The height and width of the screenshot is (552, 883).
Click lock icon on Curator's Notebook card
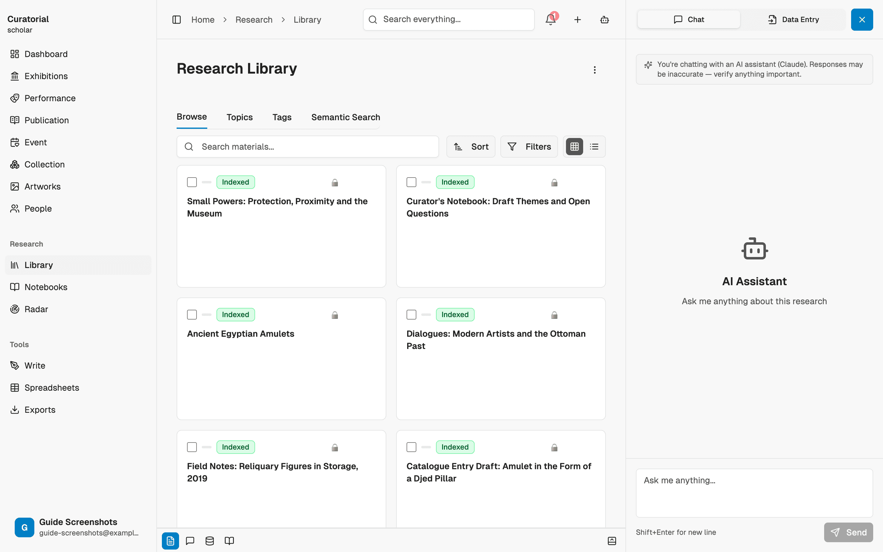(554, 182)
